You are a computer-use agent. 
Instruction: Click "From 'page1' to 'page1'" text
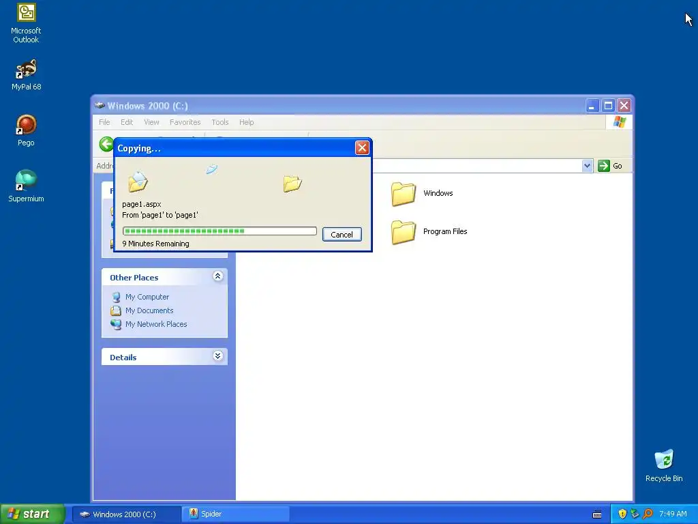click(160, 215)
